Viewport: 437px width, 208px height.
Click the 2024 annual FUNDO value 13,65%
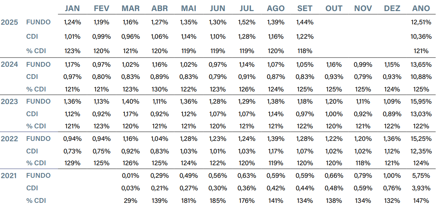[421, 65]
